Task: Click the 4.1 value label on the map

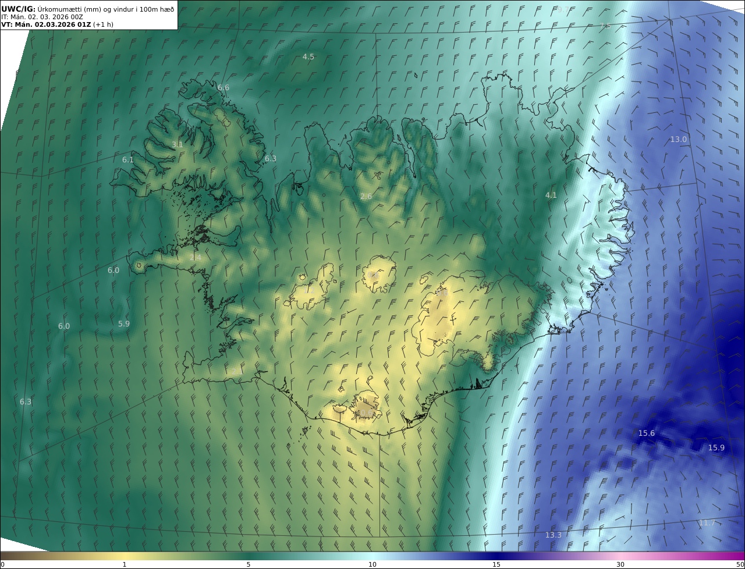Action: pos(551,195)
